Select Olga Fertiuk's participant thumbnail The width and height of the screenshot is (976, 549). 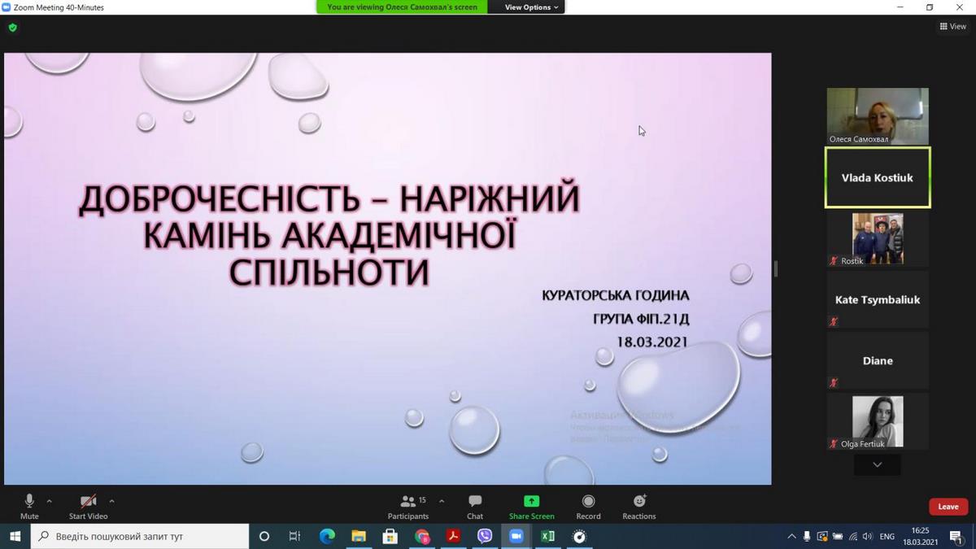[x=877, y=421]
